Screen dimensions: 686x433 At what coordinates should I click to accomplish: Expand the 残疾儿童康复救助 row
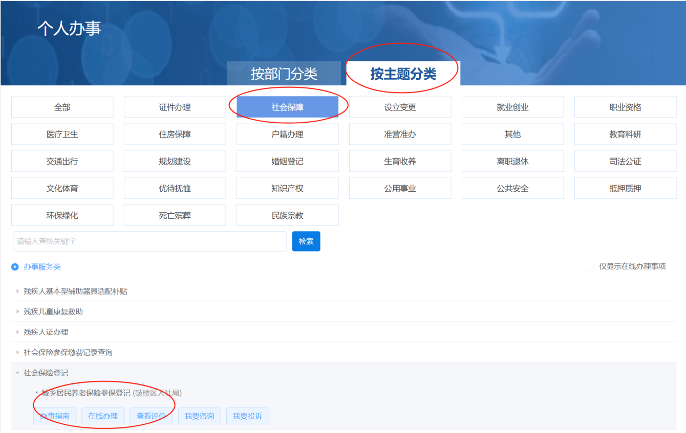[x=53, y=311]
